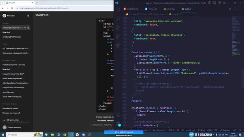Open Проверка пустого элемента chat
Image resolution: width=244 pixels, height=137 pixels.
click(14, 65)
